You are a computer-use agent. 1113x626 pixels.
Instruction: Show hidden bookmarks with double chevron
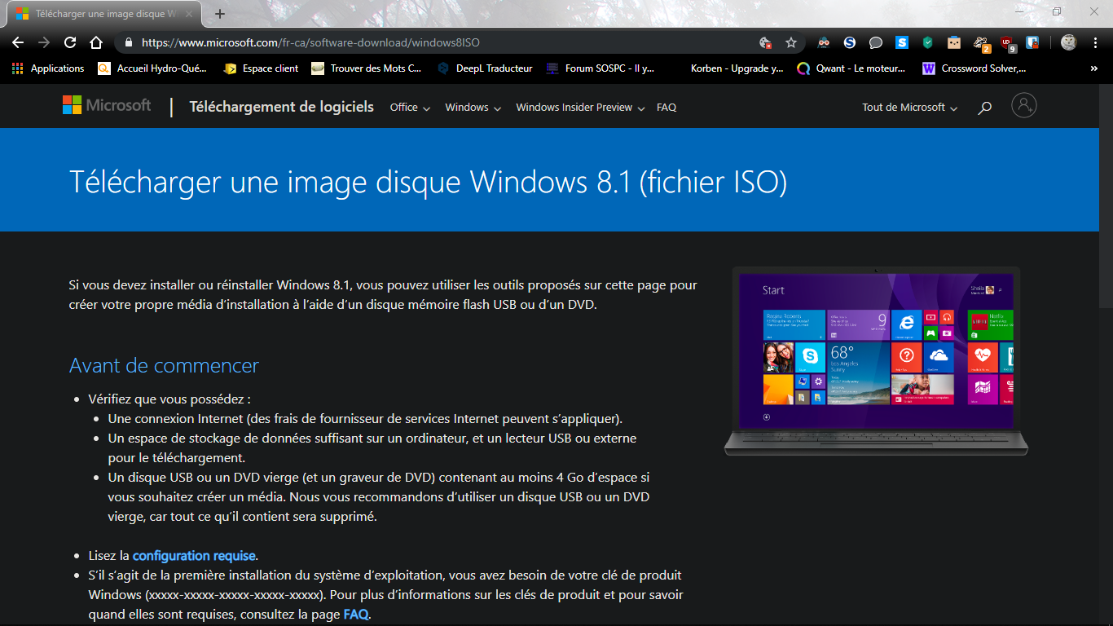pyautogui.click(x=1094, y=68)
